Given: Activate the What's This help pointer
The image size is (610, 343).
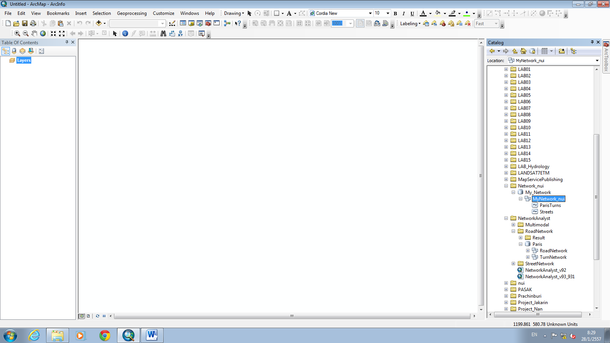Looking at the screenshot, I should pyautogui.click(x=238, y=23).
